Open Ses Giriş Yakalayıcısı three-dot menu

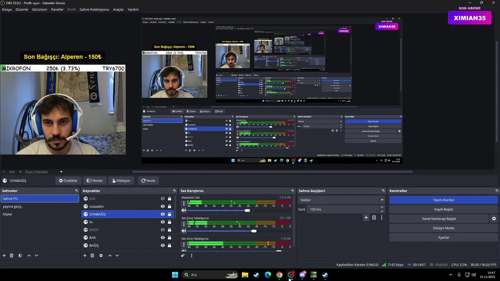[x=184, y=245]
